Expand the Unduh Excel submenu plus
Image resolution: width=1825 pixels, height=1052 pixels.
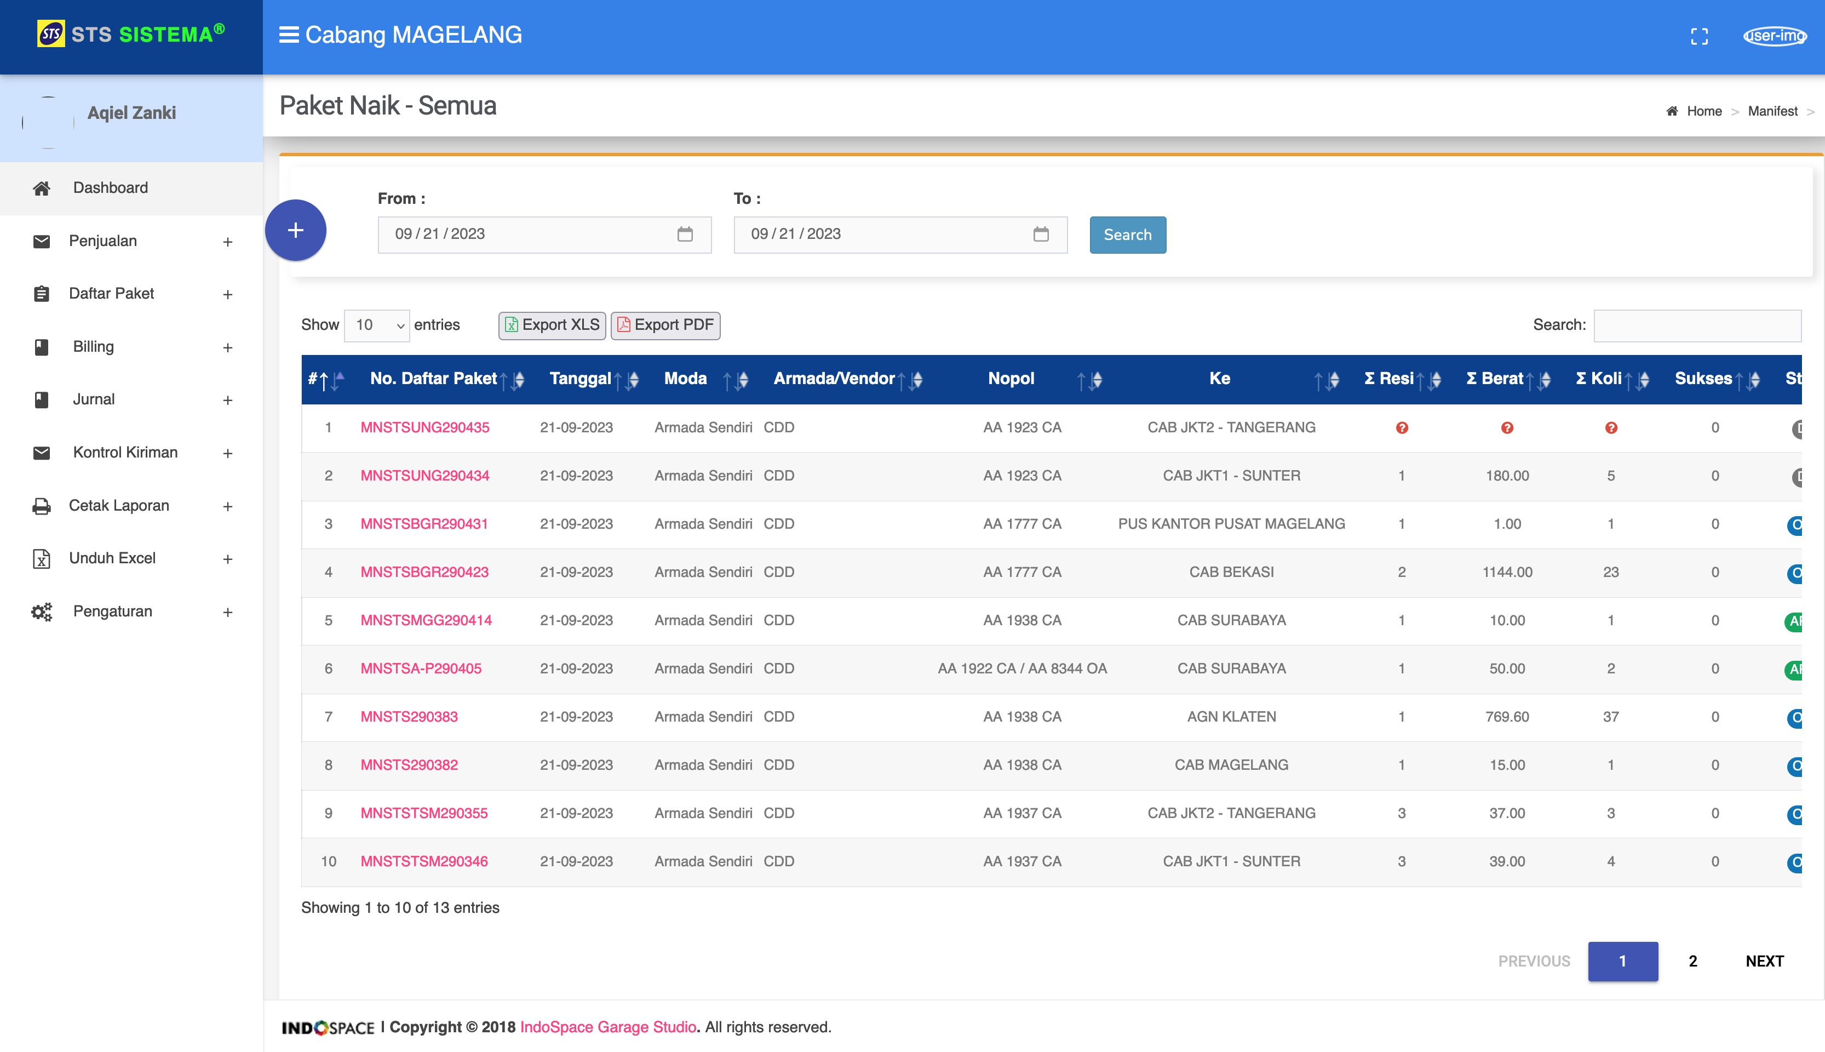[227, 559]
